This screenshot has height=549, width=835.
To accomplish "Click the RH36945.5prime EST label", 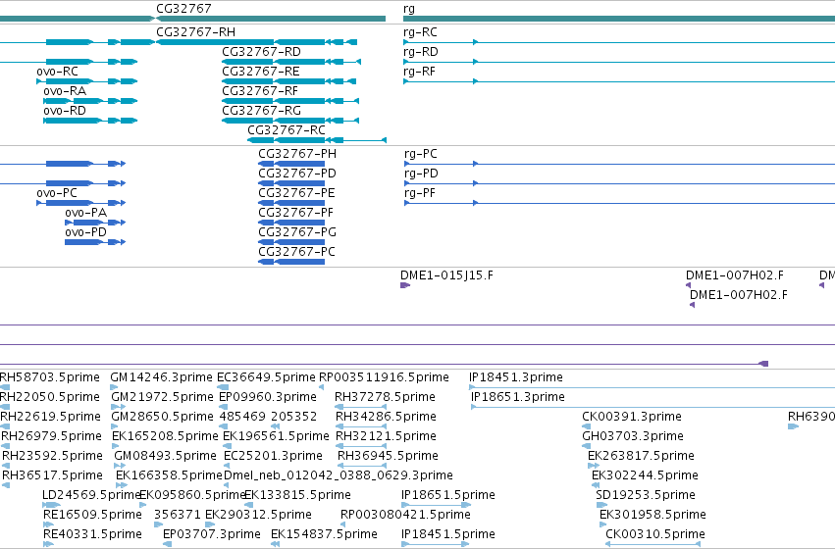I will (389, 456).
